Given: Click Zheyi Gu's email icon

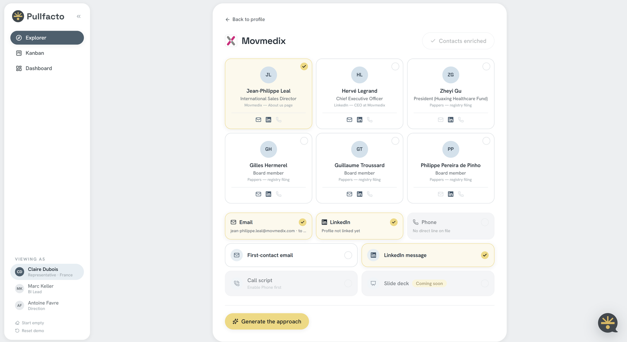Looking at the screenshot, I should (440, 120).
